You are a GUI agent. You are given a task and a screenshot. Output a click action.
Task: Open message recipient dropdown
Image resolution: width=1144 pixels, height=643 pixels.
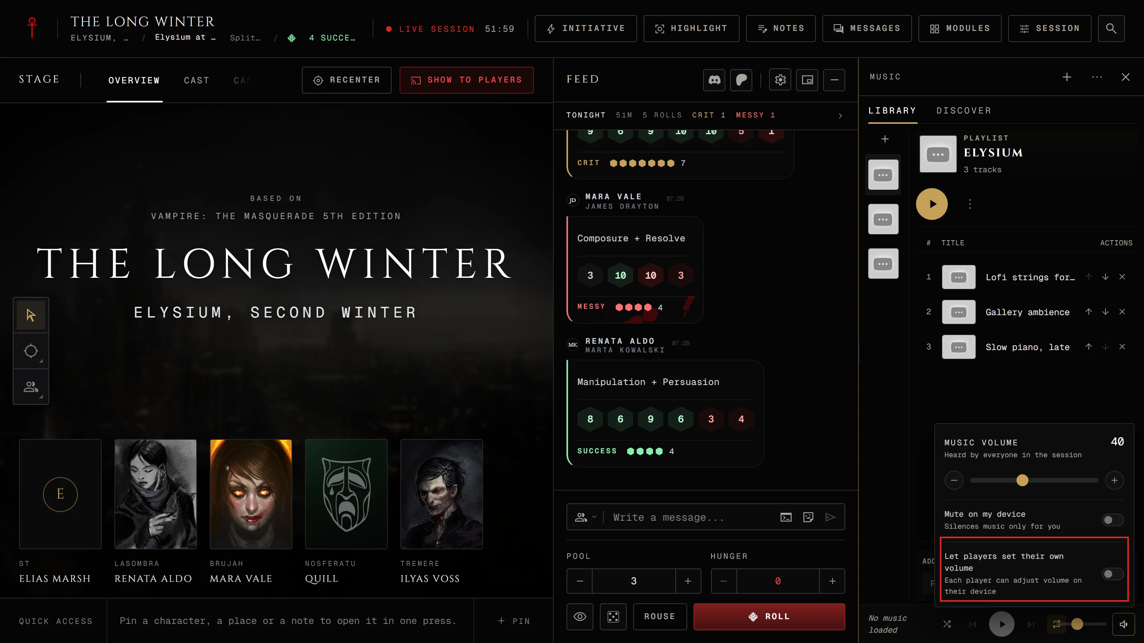click(586, 517)
